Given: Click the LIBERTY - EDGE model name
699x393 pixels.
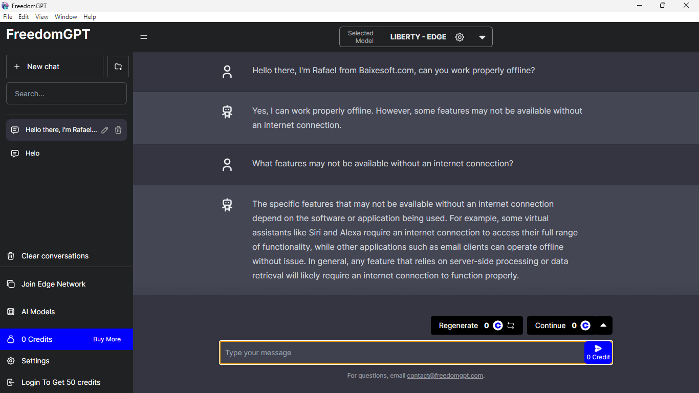Looking at the screenshot, I should tap(418, 37).
